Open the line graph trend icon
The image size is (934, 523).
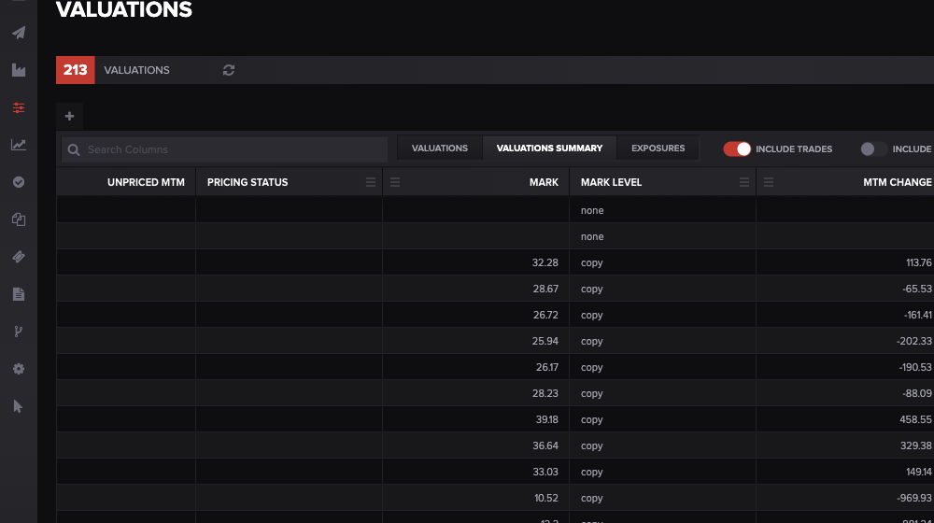19,145
